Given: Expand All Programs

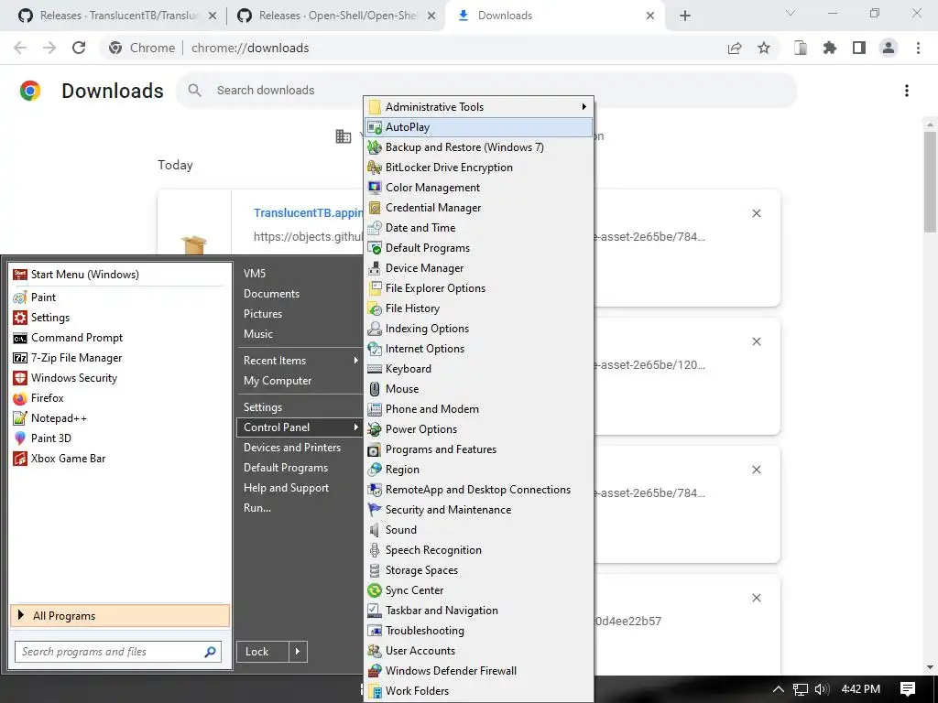Looking at the screenshot, I should [x=120, y=616].
